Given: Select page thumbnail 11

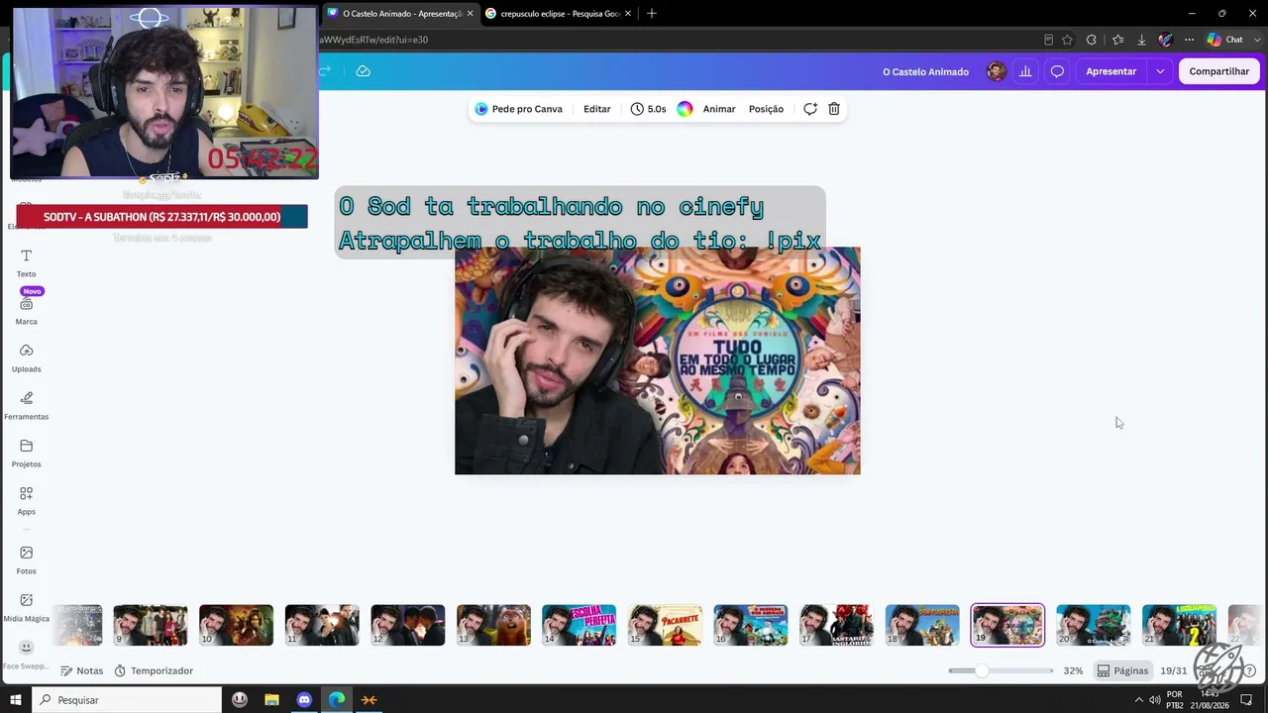Looking at the screenshot, I should (322, 626).
